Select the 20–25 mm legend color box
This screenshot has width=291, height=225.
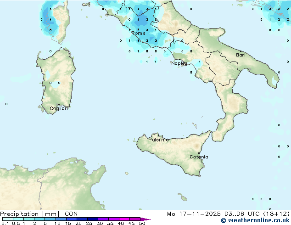82,219
